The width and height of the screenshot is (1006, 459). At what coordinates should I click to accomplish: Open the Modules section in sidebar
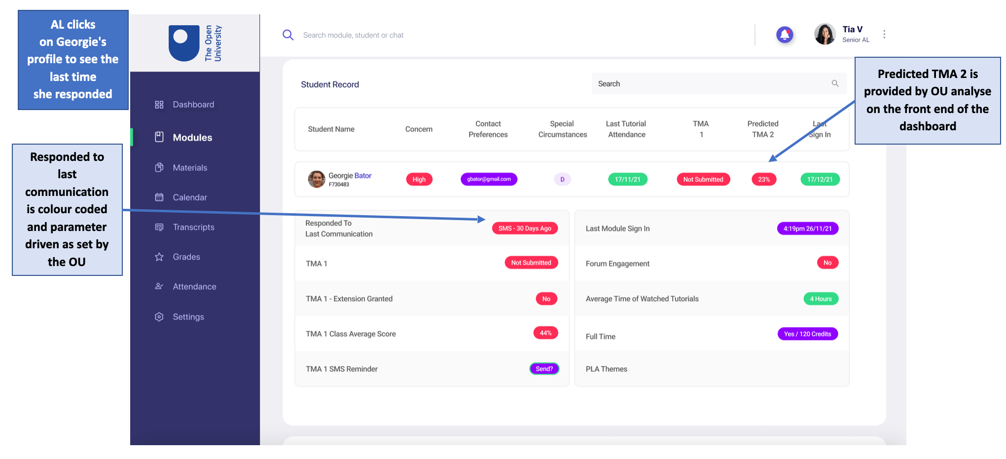(x=192, y=138)
